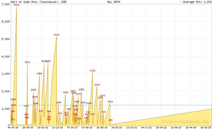
Task: Select the 13-12-16 x-axis date label
Action: click(x=57, y=128)
